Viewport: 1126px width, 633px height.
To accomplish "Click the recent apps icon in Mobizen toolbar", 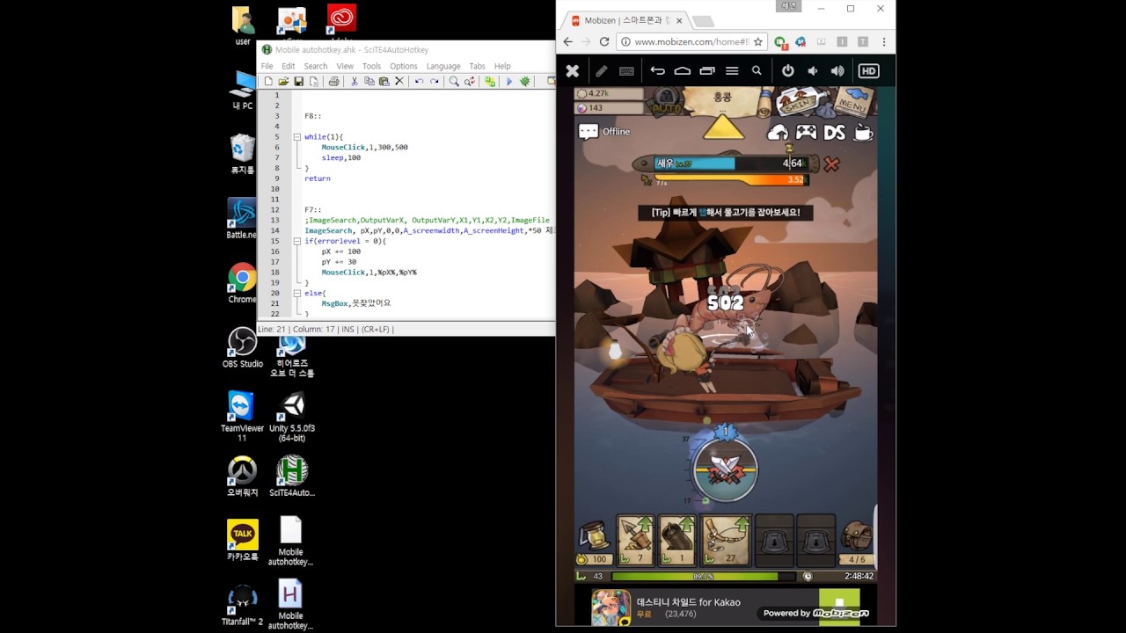I will point(706,71).
